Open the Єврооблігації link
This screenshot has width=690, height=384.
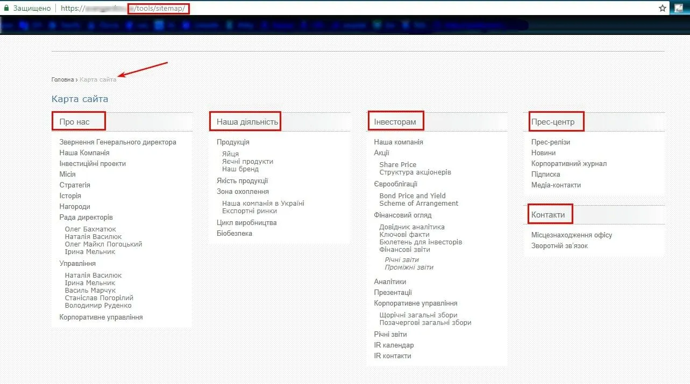[x=396, y=184]
